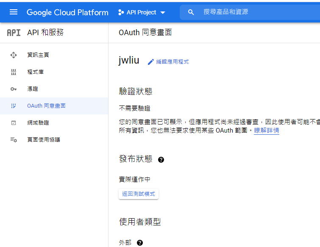Click the jwliu app name heading
The width and height of the screenshot is (320, 247).
[129, 61]
